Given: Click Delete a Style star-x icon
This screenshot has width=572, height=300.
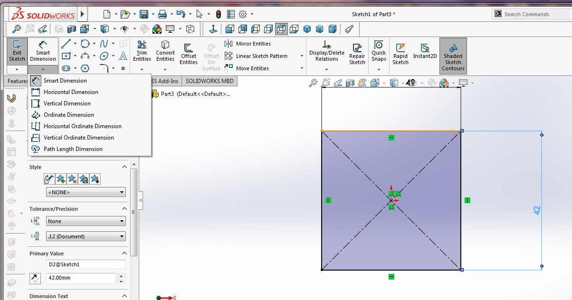Looking at the screenshot, I should tap(72, 179).
